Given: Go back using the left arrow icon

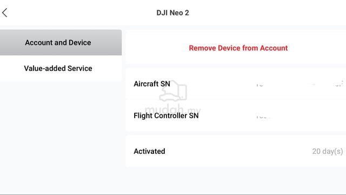Looking at the screenshot, I should 5,12.
